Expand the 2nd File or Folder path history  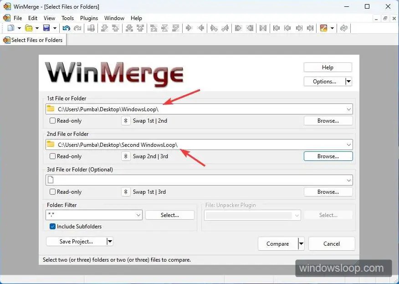(x=348, y=145)
